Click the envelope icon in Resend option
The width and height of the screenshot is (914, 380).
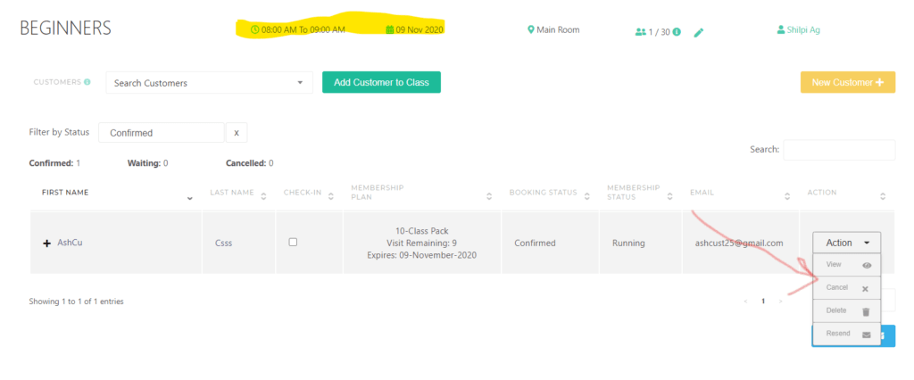click(x=866, y=335)
